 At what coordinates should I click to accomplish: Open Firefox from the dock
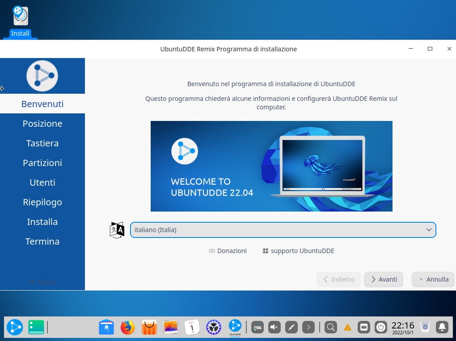(128, 327)
